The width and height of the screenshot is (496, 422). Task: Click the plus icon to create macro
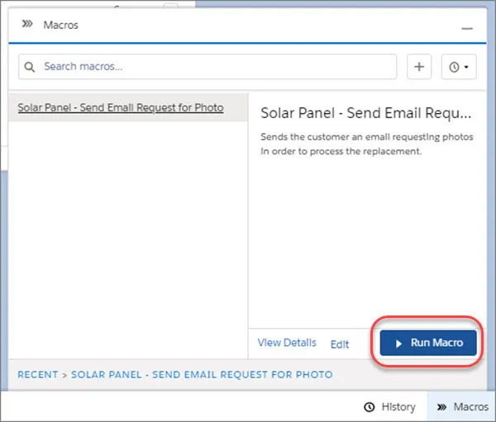(x=419, y=67)
